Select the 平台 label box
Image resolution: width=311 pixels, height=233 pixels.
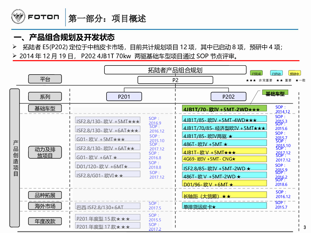pos(45,79)
